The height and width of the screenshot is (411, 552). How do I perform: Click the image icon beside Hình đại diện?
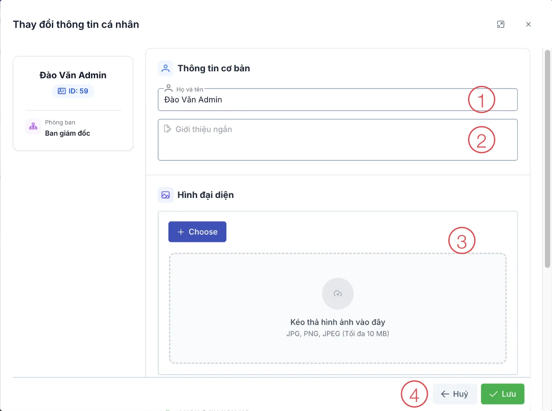pyautogui.click(x=166, y=195)
